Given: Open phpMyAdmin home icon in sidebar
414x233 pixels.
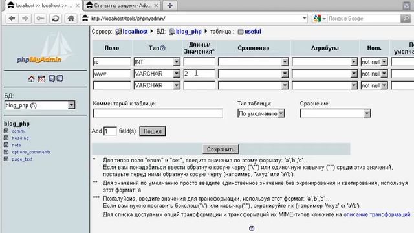Looking at the screenshot, I should (x=32, y=79).
